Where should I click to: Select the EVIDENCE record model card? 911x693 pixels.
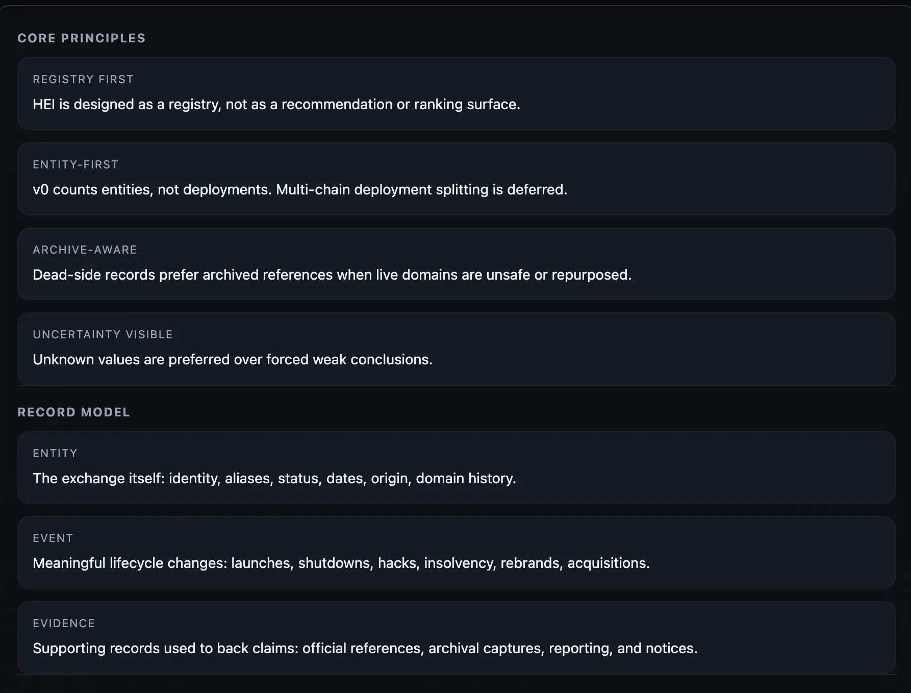[x=457, y=637]
